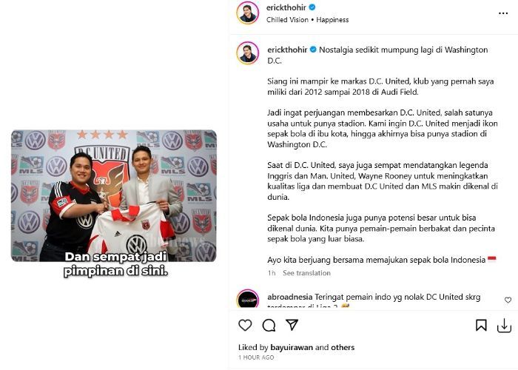Save the post with the bookmark icon
The image size is (518, 370).
(481, 325)
